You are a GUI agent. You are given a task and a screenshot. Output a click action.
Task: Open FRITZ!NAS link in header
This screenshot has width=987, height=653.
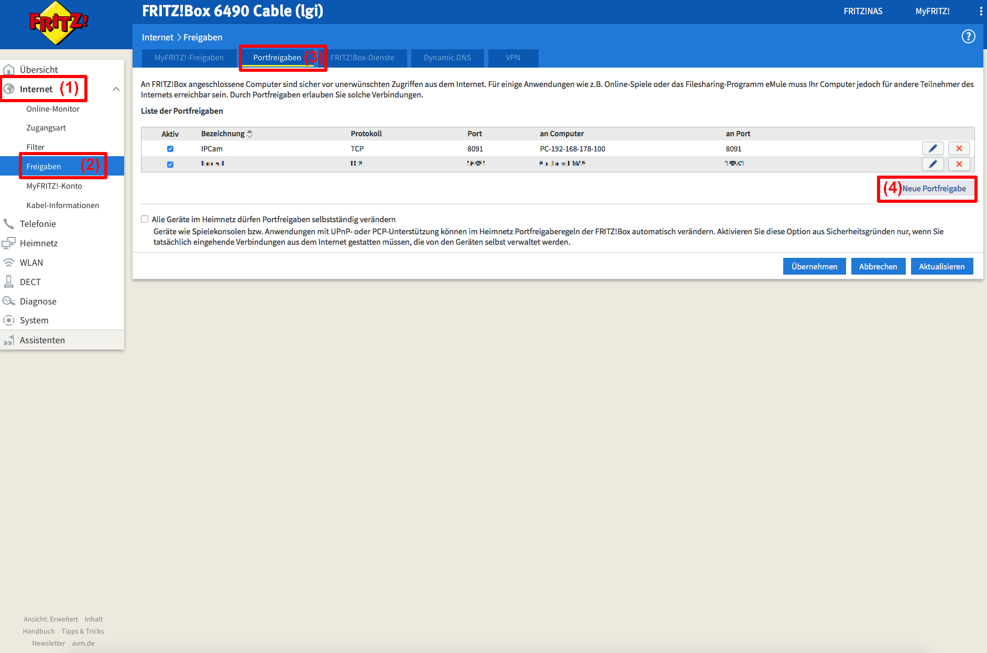[x=863, y=11]
